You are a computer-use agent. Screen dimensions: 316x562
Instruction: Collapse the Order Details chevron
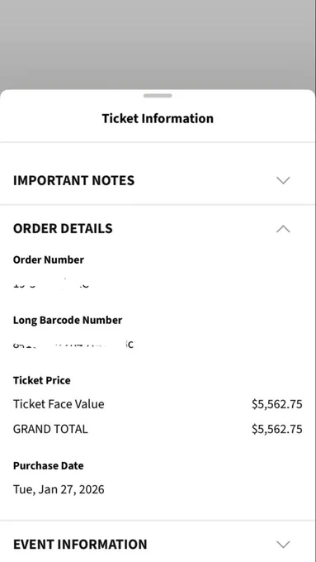pyautogui.click(x=283, y=229)
